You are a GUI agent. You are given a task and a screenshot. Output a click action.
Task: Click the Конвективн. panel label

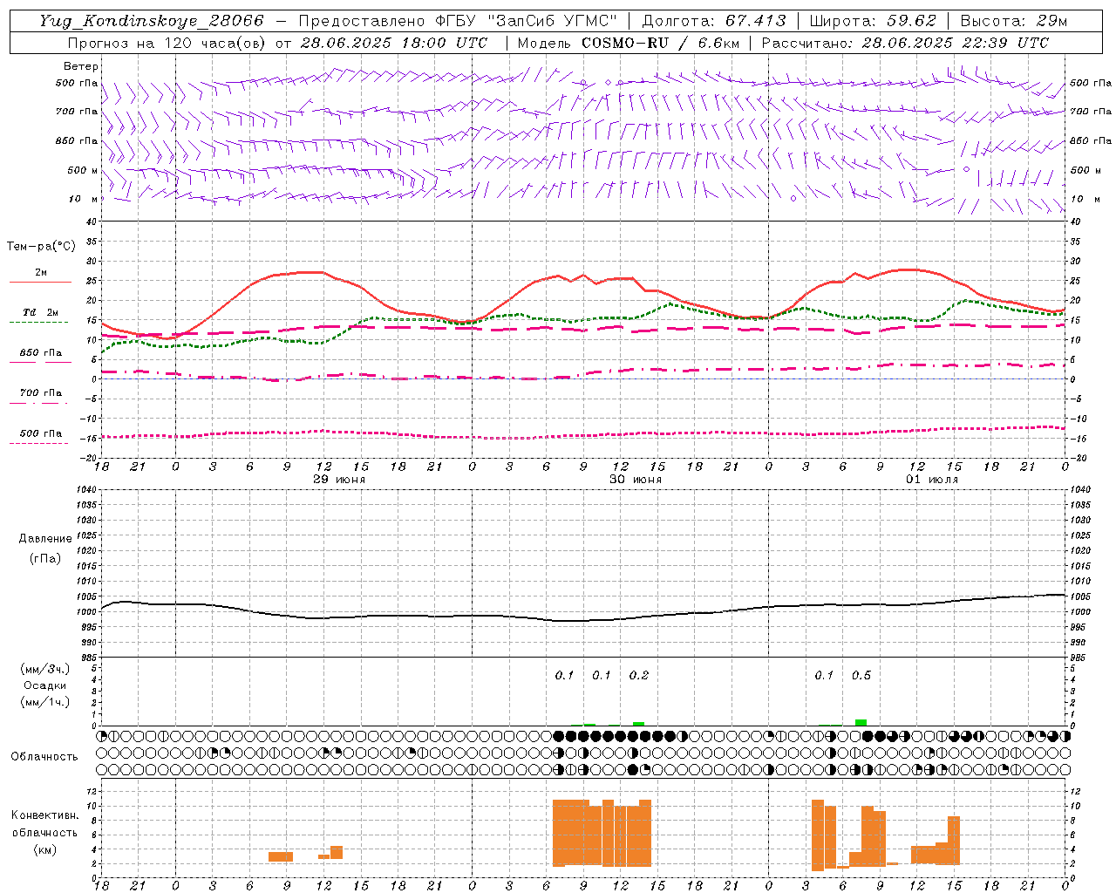click(x=45, y=815)
